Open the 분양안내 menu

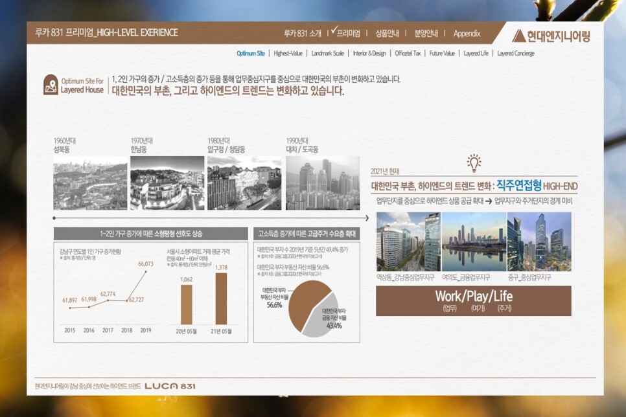click(426, 34)
